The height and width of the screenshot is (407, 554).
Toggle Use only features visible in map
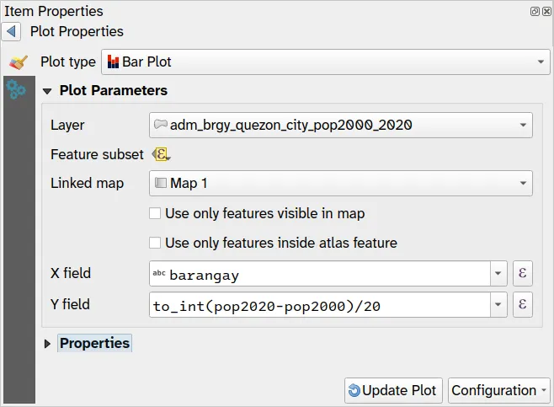[x=155, y=213]
